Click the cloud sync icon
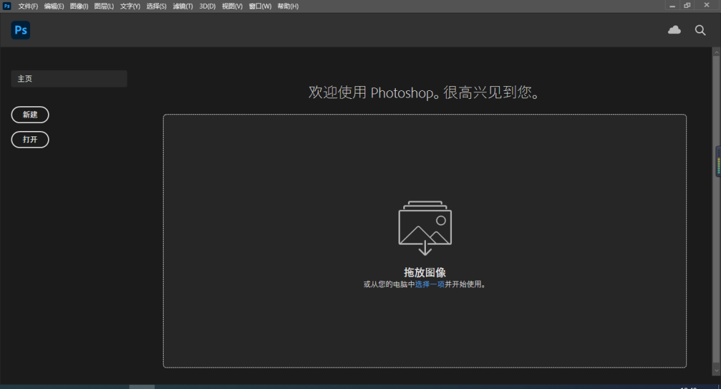Screen dimensions: 721x389 point(674,29)
